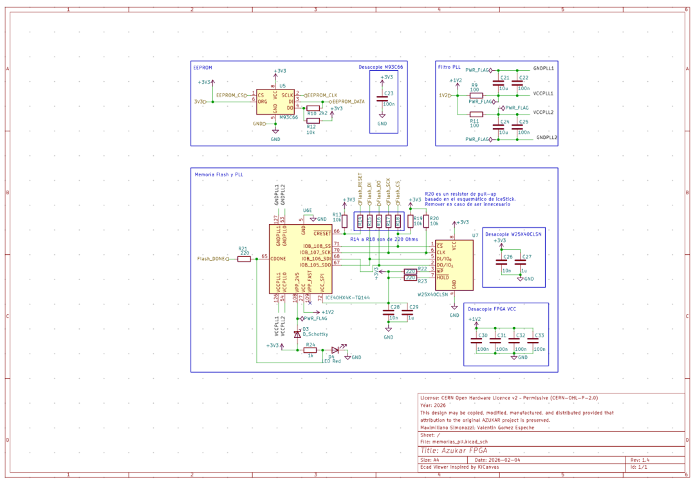The height and width of the screenshot is (481, 695).
Task: Select the U5 M93C66 EEPROM chip symbol
Action: click(275, 102)
